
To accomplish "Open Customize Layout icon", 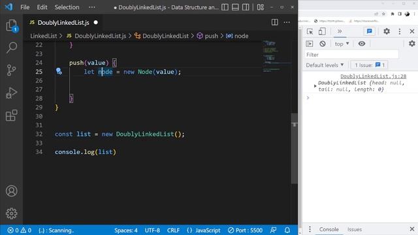I will tap(261, 7).
